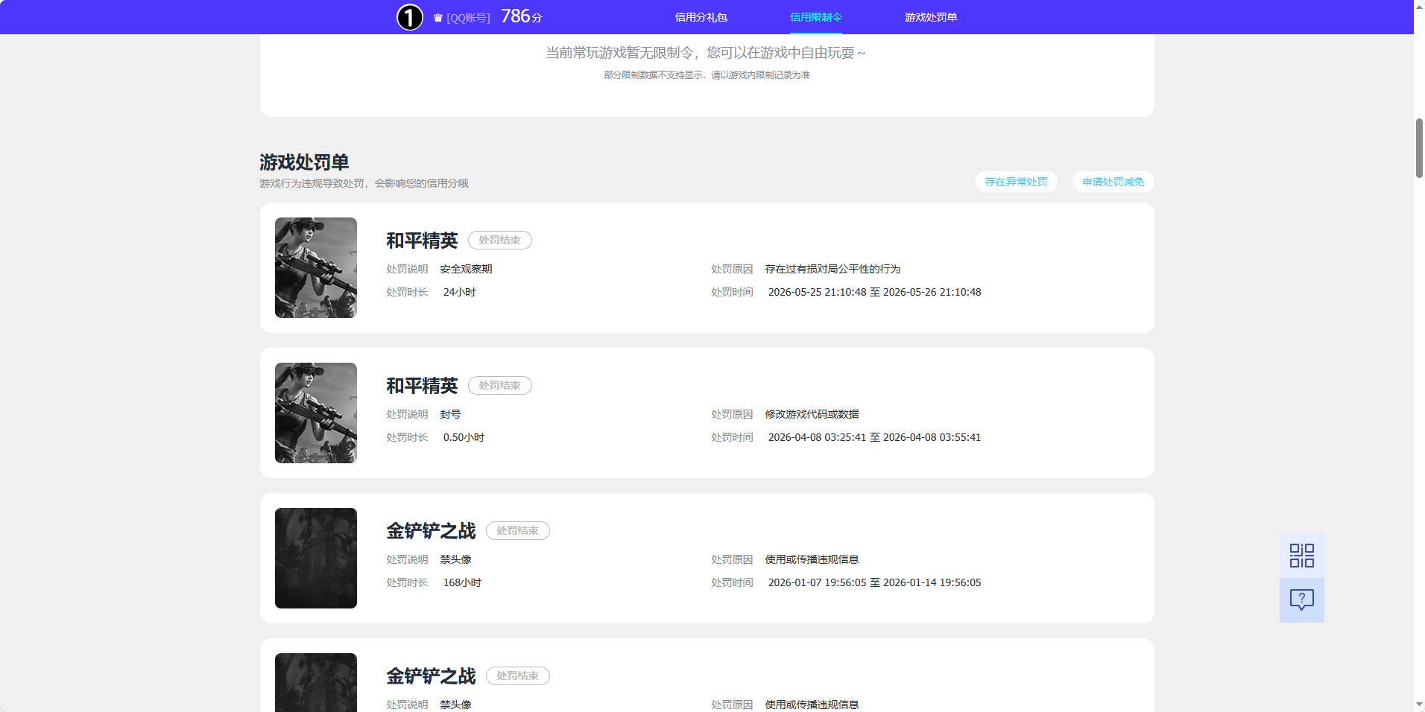Open the QR code icon on right side
This screenshot has width=1425, height=712.
(x=1301, y=556)
